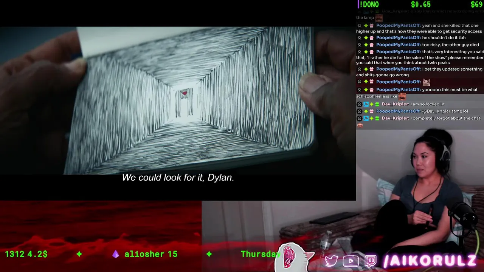Click the emote after 'the lamp'
The width and height of the screenshot is (484, 272).
tap(379, 18)
